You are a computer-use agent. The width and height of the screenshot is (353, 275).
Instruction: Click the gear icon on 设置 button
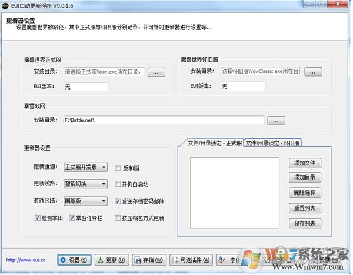tap(63, 260)
